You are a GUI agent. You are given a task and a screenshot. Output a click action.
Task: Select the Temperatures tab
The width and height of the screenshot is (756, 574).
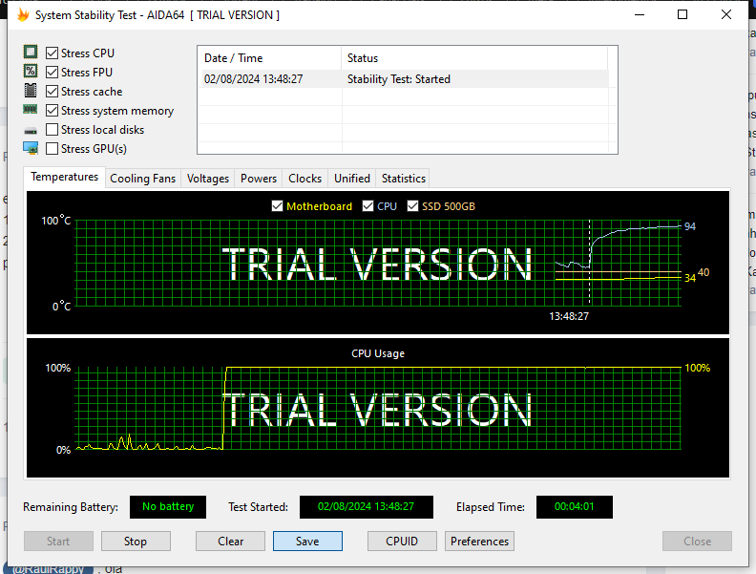coord(65,177)
